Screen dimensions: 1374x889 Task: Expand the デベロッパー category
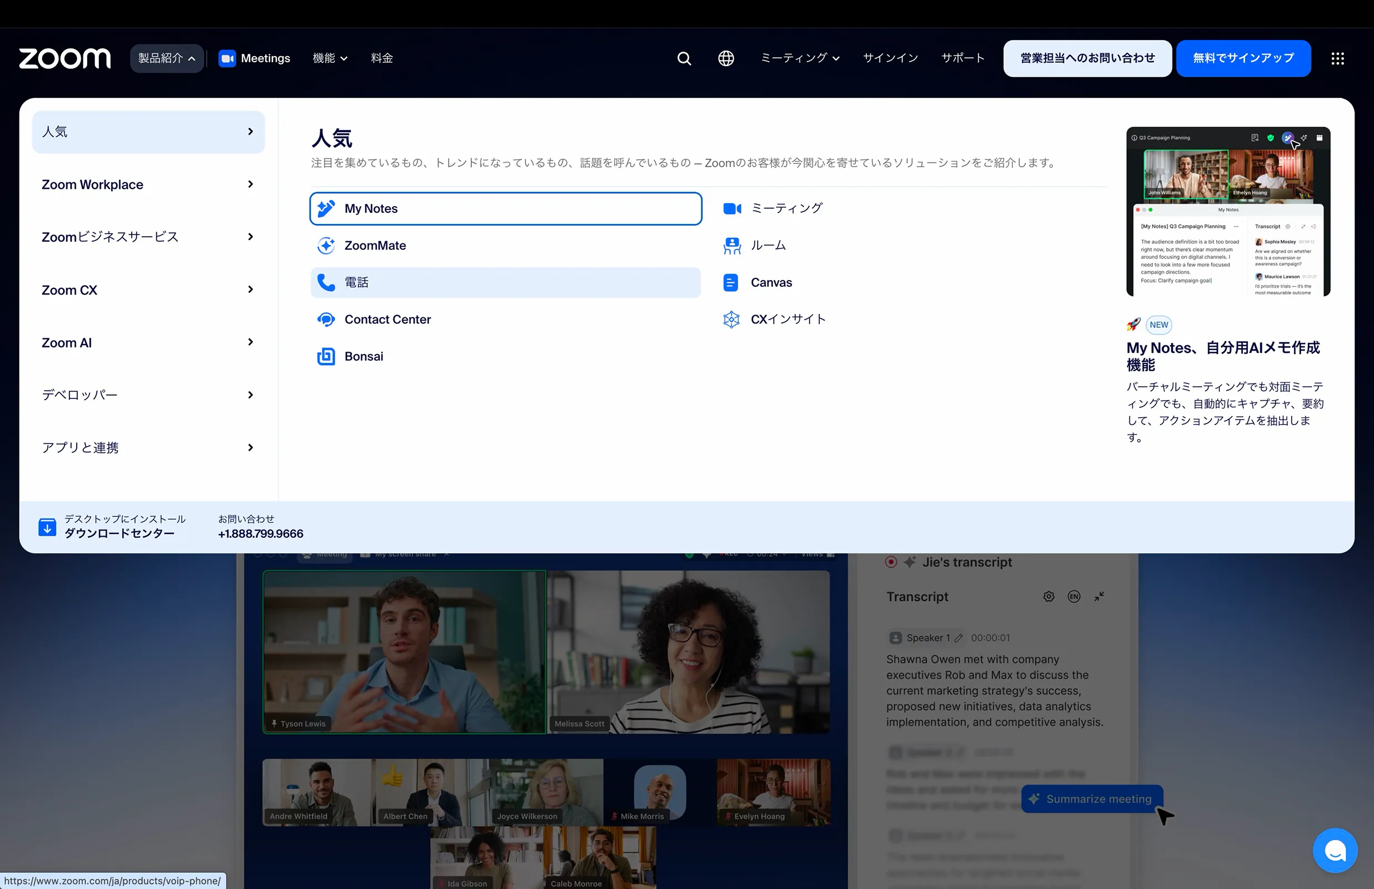click(x=148, y=396)
